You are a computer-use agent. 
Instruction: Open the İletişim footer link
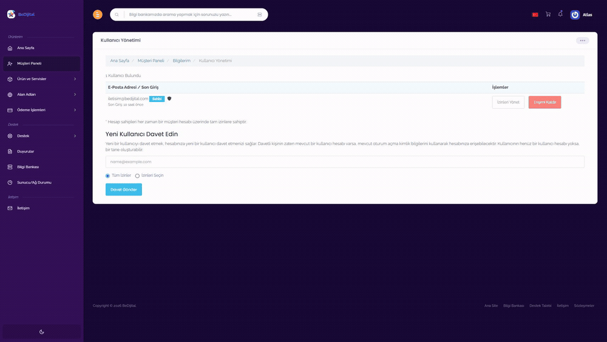pyautogui.click(x=563, y=306)
